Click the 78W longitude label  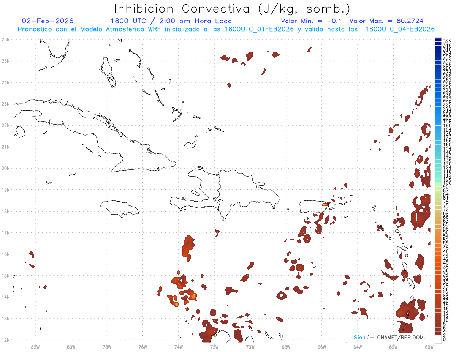107,346
